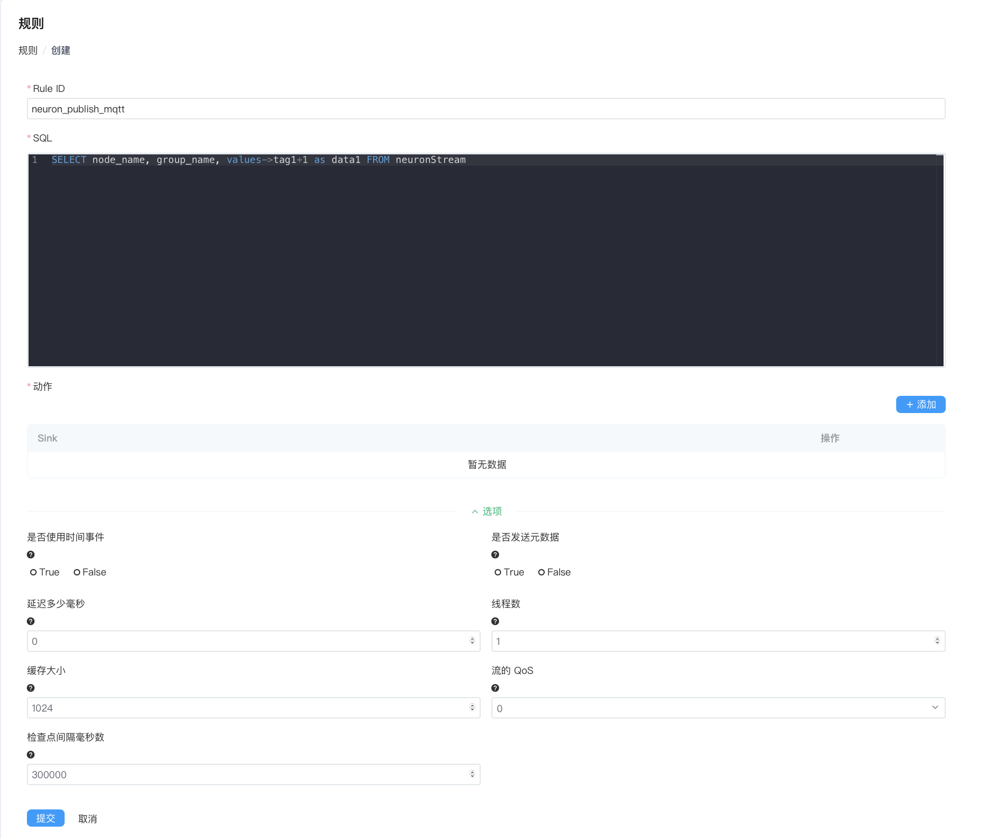Click SQL editor line number 1
985x839 pixels.
35,160
